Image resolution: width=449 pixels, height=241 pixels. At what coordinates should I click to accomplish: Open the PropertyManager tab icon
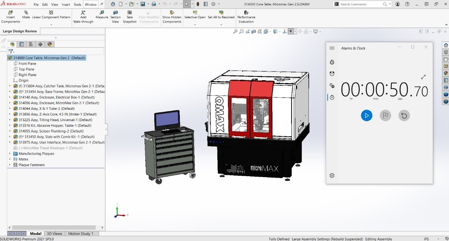coord(21,44)
